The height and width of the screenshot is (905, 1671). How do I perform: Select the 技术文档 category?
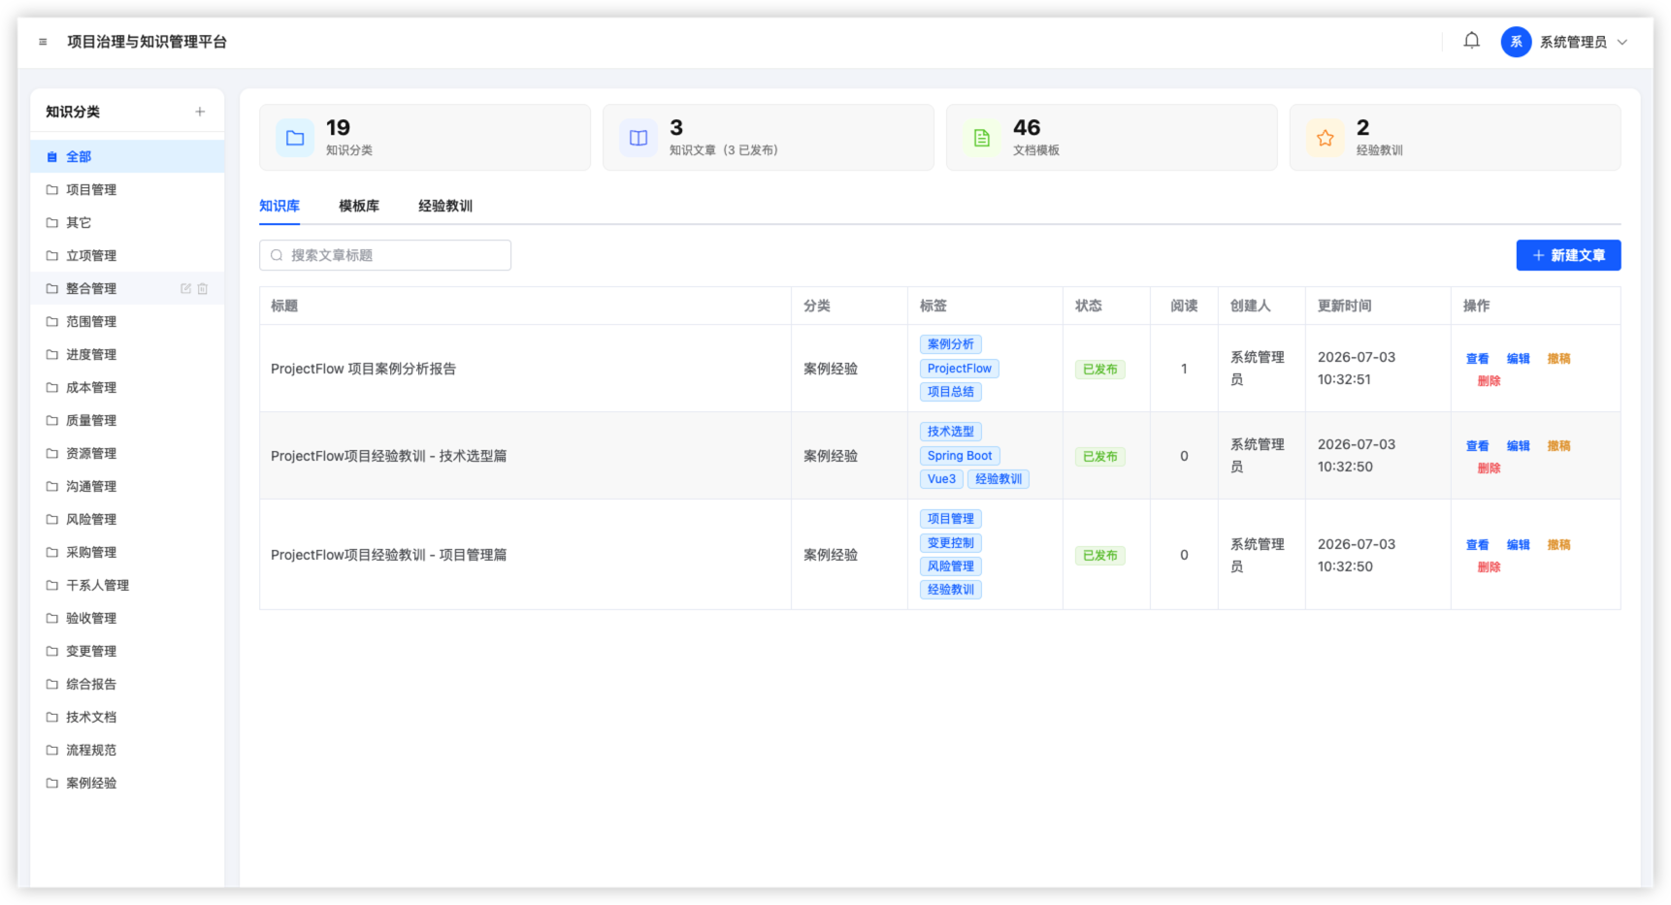[127, 717]
